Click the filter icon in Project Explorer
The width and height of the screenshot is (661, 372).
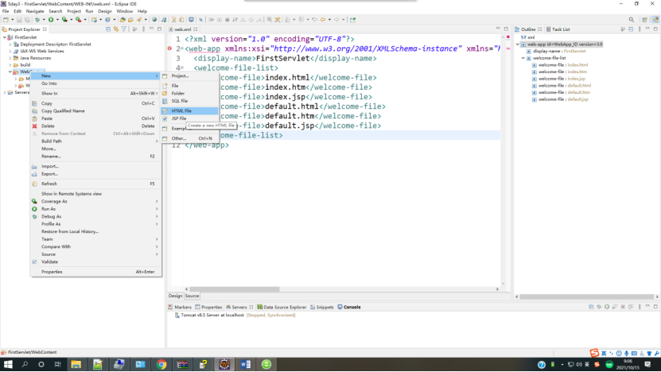124,29
